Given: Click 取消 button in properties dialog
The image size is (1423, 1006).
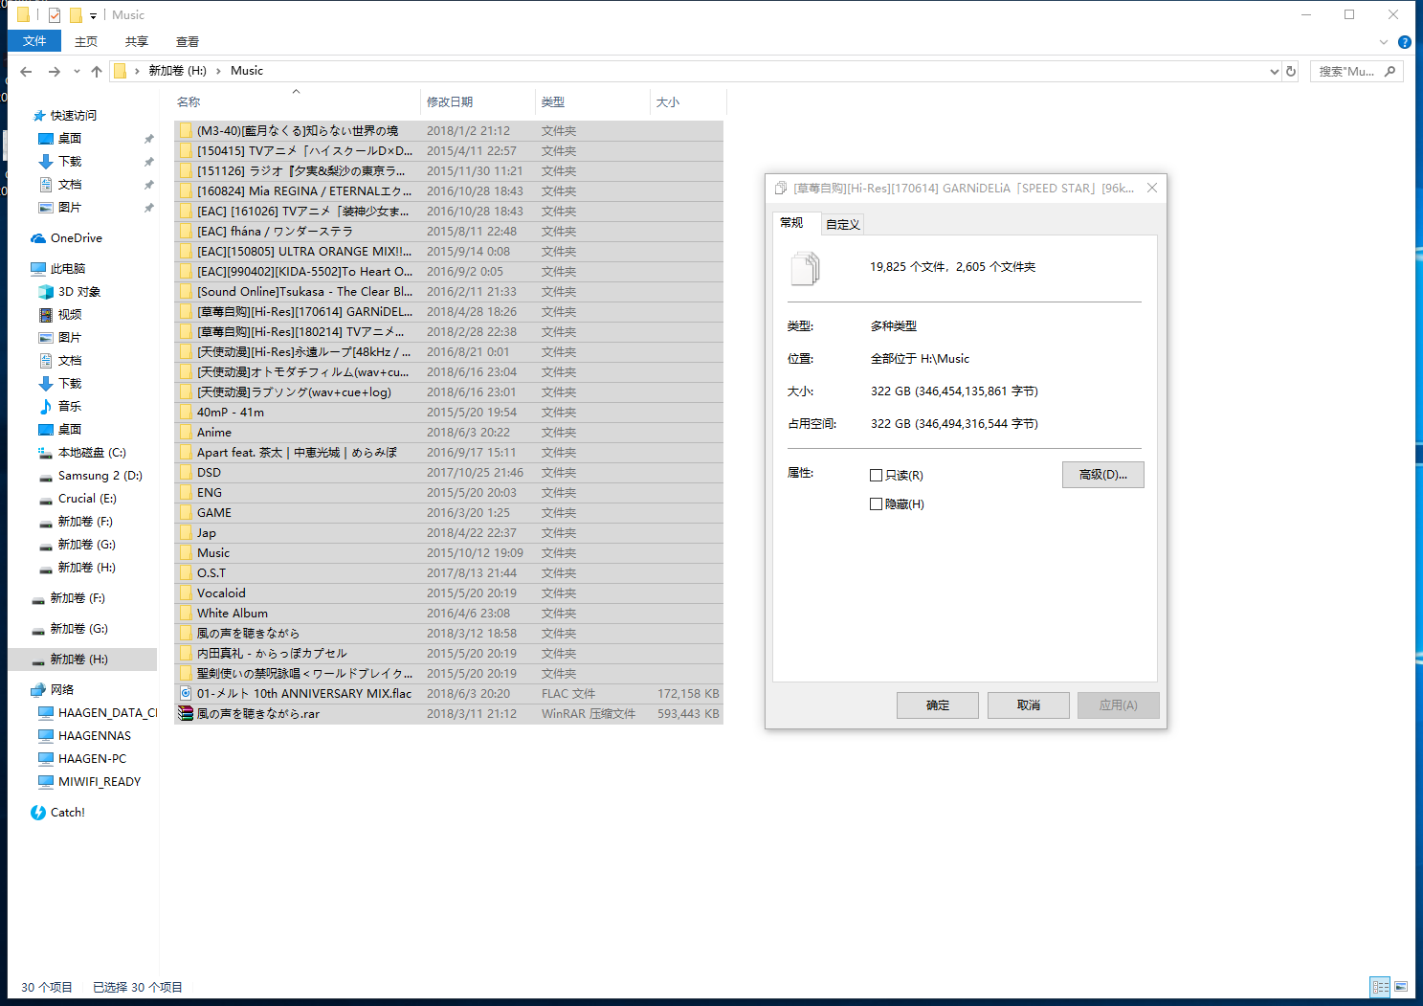Looking at the screenshot, I should point(1029,705).
